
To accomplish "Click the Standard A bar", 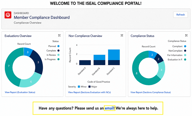I will coord(85,62).
